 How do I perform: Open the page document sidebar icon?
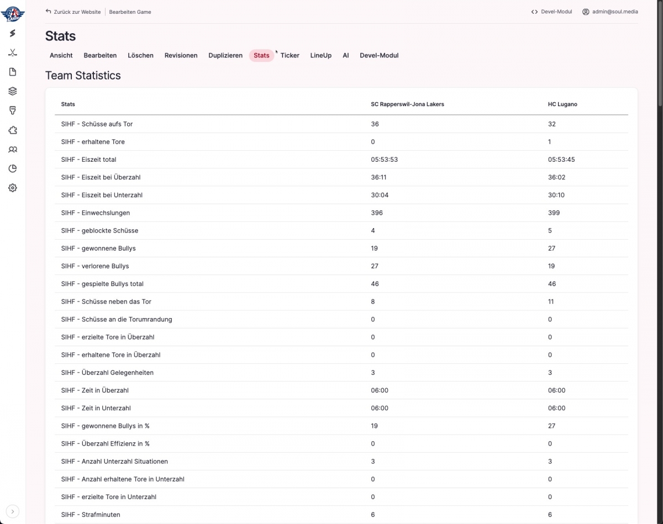(x=13, y=72)
